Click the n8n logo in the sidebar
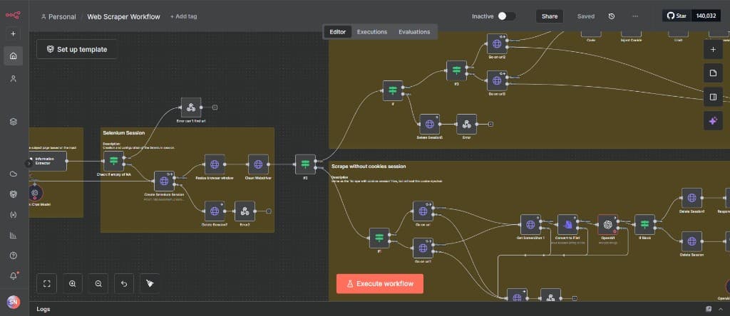The width and height of the screenshot is (730, 316). pyautogui.click(x=13, y=16)
